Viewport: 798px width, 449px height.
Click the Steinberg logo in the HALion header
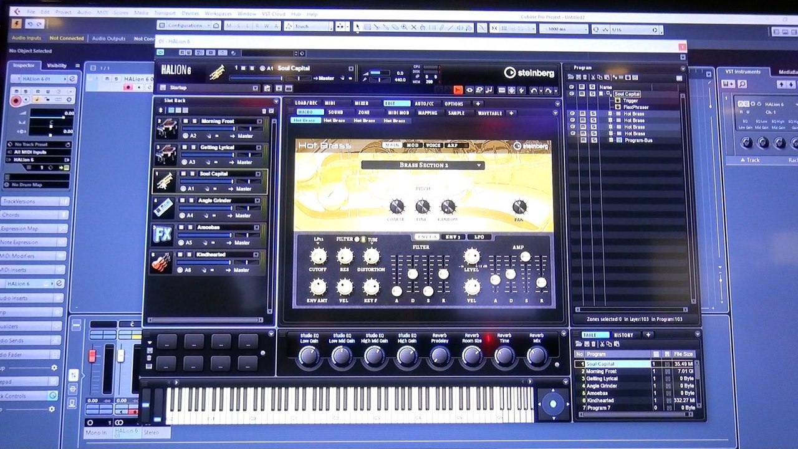529,72
